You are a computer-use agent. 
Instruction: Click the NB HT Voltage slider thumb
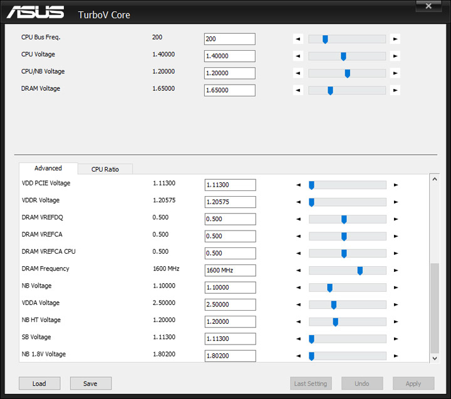click(x=335, y=322)
